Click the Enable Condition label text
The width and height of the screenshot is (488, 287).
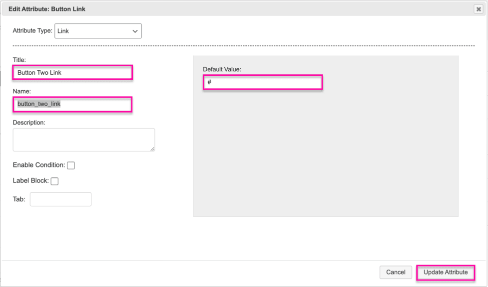39,165
